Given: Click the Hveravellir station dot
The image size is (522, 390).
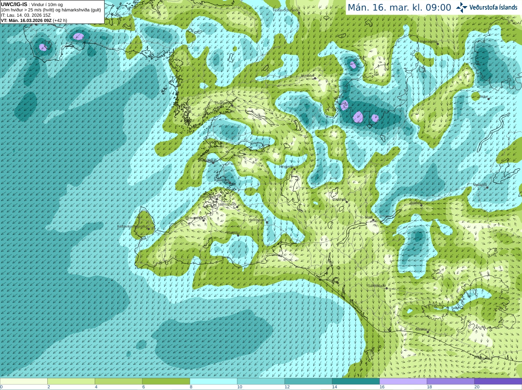Looking at the screenshot, I should (x=437, y=44).
